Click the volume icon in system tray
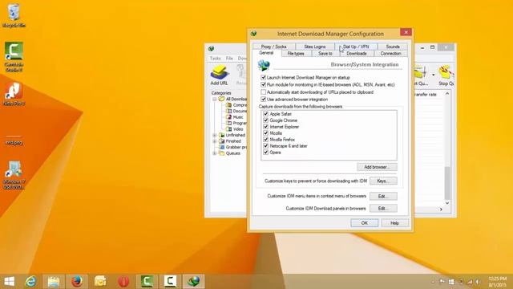The width and height of the screenshot is (513, 289). 478,282
